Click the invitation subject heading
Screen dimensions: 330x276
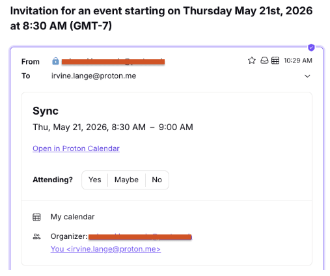pos(161,18)
